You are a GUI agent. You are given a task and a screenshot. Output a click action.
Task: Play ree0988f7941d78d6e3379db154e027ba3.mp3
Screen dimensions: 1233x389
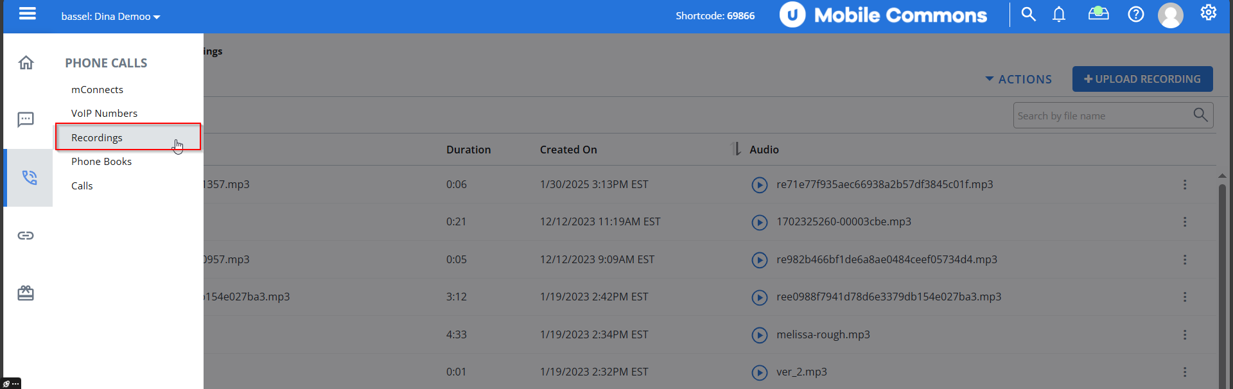pos(759,297)
